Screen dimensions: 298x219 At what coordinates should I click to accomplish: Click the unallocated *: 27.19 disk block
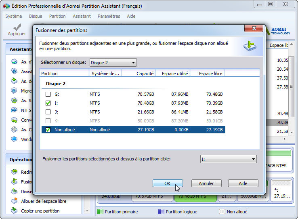click(x=282, y=190)
